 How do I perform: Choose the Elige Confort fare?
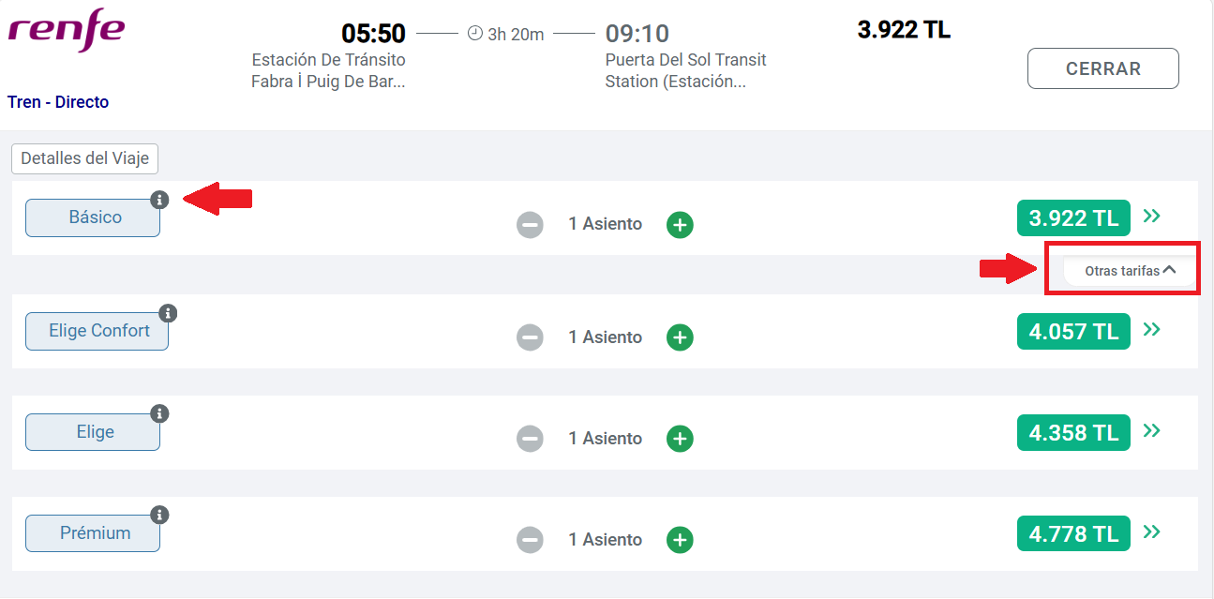point(97,331)
